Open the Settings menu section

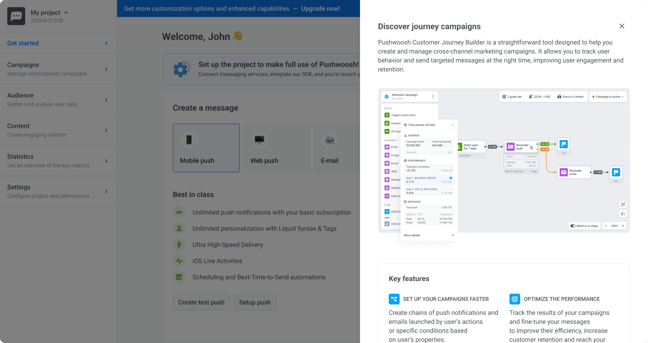click(58, 192)
